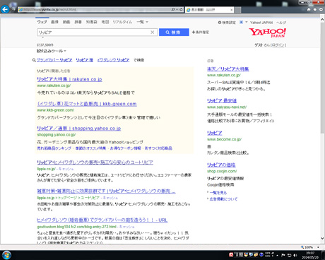Select the リアルタイム search tab
This screenshot has width=325, height=260.
pyautogui.click(x=122, y=22)
